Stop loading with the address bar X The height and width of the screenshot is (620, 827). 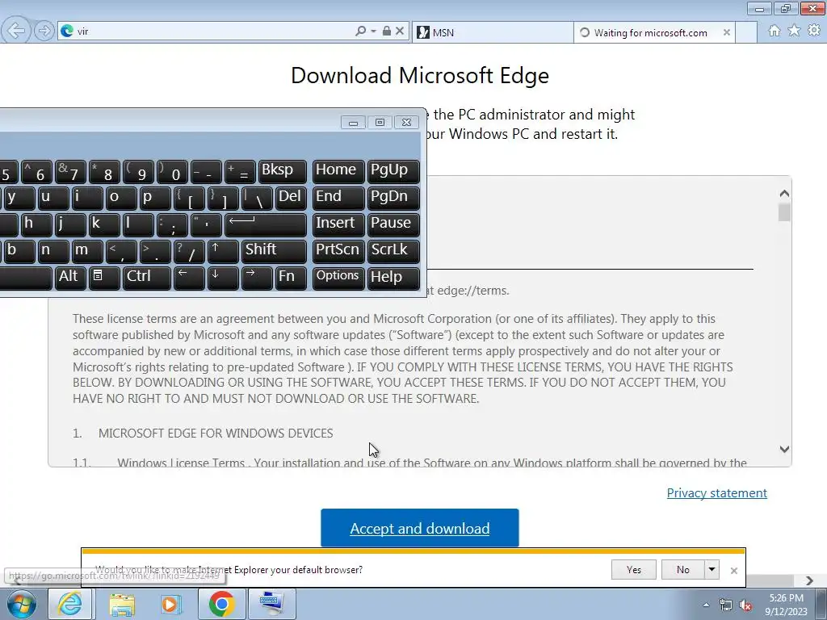pos(400,31)
